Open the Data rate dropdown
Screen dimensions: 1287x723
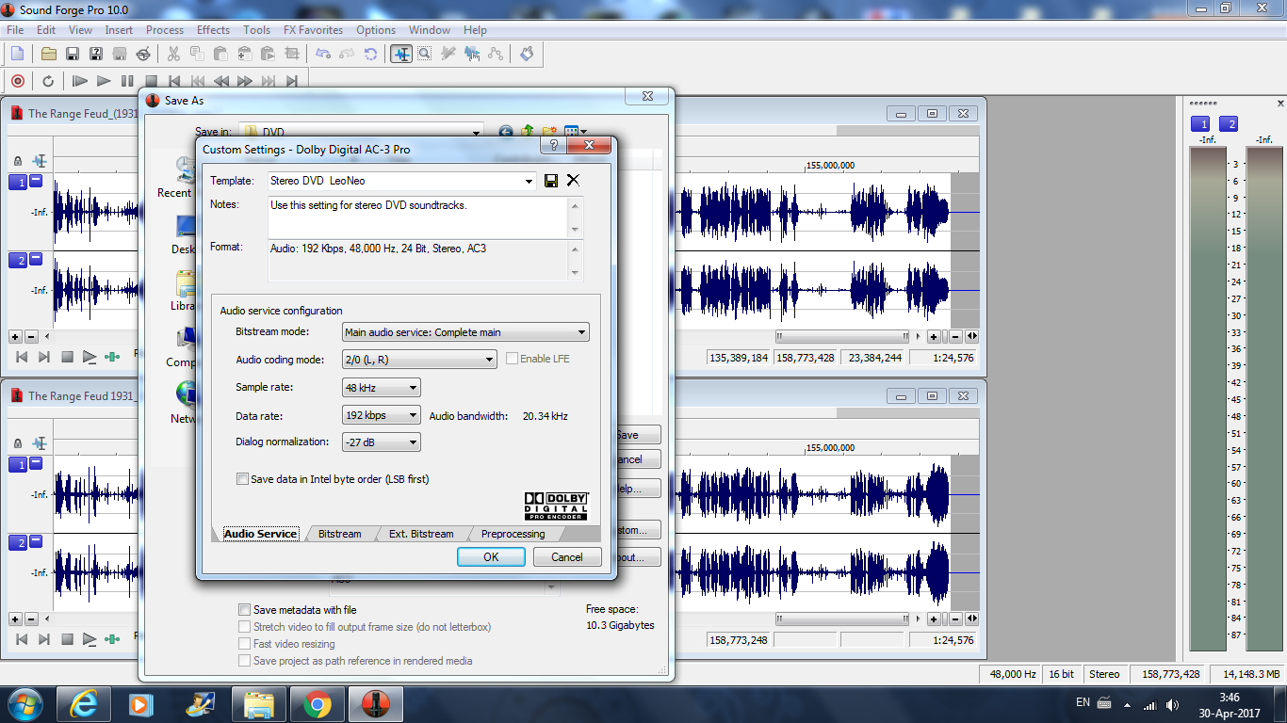[x=413, y=415]
